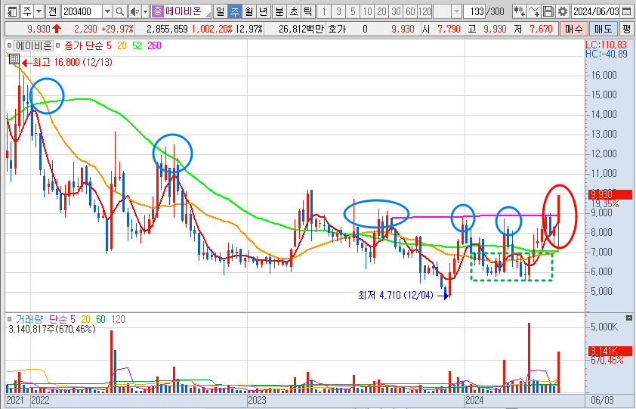Open the 주 market type dropdown arrow
This screenshot has width=636, height=409.
pyautogui.click(x=39, y=11)
